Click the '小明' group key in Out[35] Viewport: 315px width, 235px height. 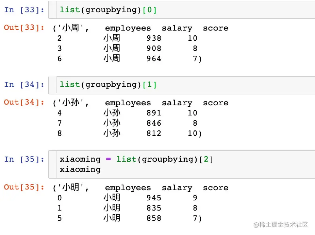(70, 187)
